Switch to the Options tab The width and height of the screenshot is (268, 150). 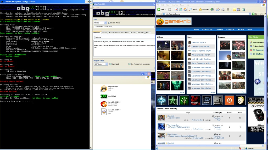pyautogui.click(x=104, y=33)
